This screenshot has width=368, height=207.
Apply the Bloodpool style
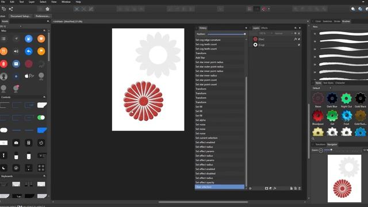pos(318,116)
